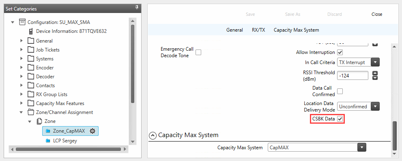Click the Zone documents icon
The width and height of the screenshot is (402, 161).
39,121
